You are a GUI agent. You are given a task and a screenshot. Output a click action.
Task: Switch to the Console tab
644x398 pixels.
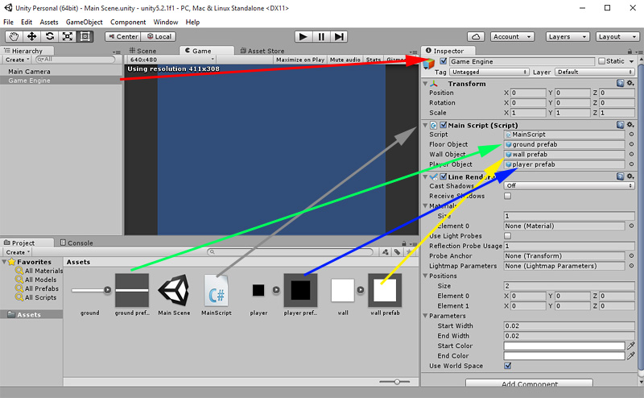point(76,243)
